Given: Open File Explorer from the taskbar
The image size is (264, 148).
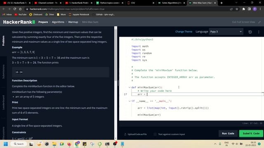Looking at the screenshot, I should (54, 144).
